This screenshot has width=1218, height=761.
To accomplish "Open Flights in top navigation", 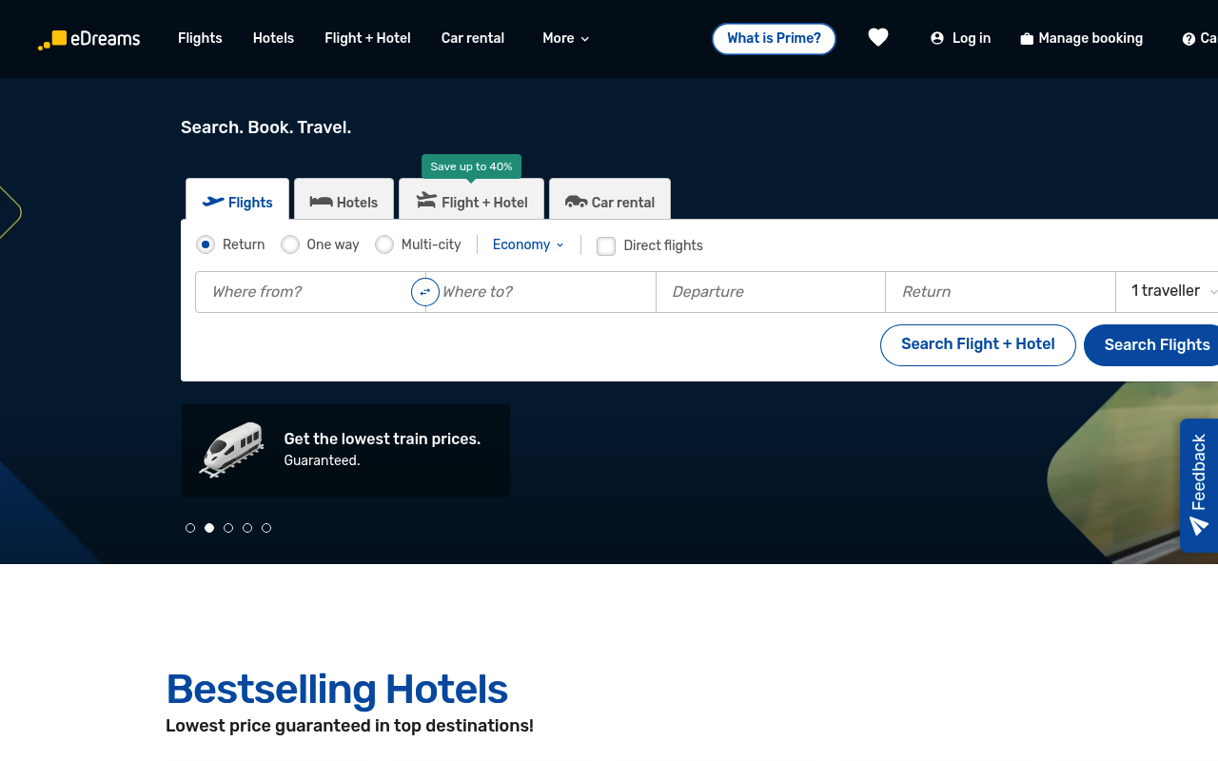I will click(x=200, y=38).
